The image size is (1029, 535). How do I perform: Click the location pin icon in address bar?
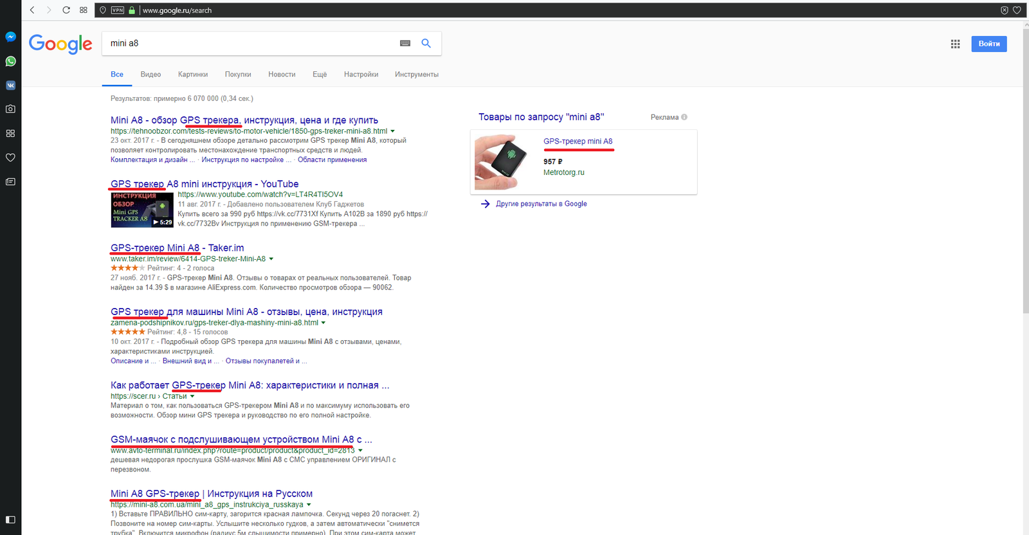[x=103, y=10]
